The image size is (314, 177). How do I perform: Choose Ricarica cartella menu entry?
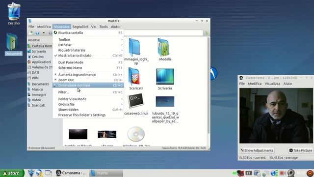click(x=88, y=32)
